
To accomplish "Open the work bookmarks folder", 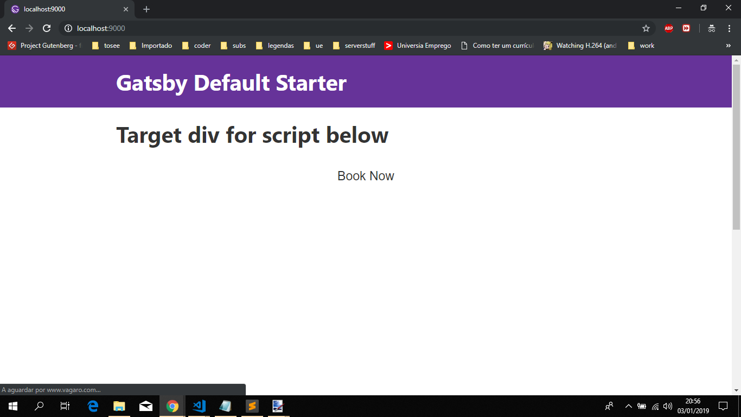I will click(x=641, y=46).
